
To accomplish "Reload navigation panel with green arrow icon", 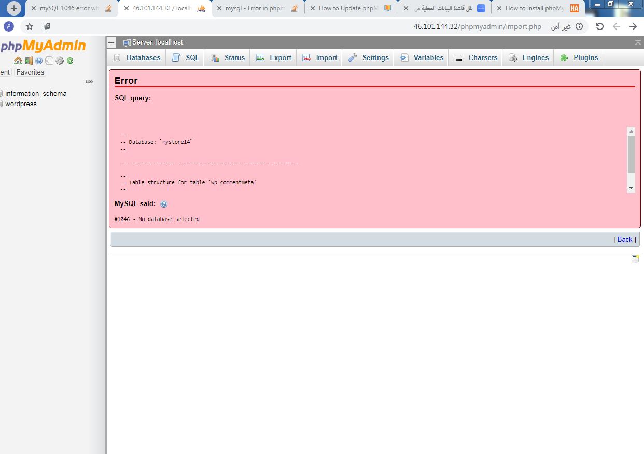I will [x=70, y=61].
